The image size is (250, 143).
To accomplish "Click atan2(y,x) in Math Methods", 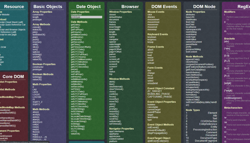I will click(37, 122).
